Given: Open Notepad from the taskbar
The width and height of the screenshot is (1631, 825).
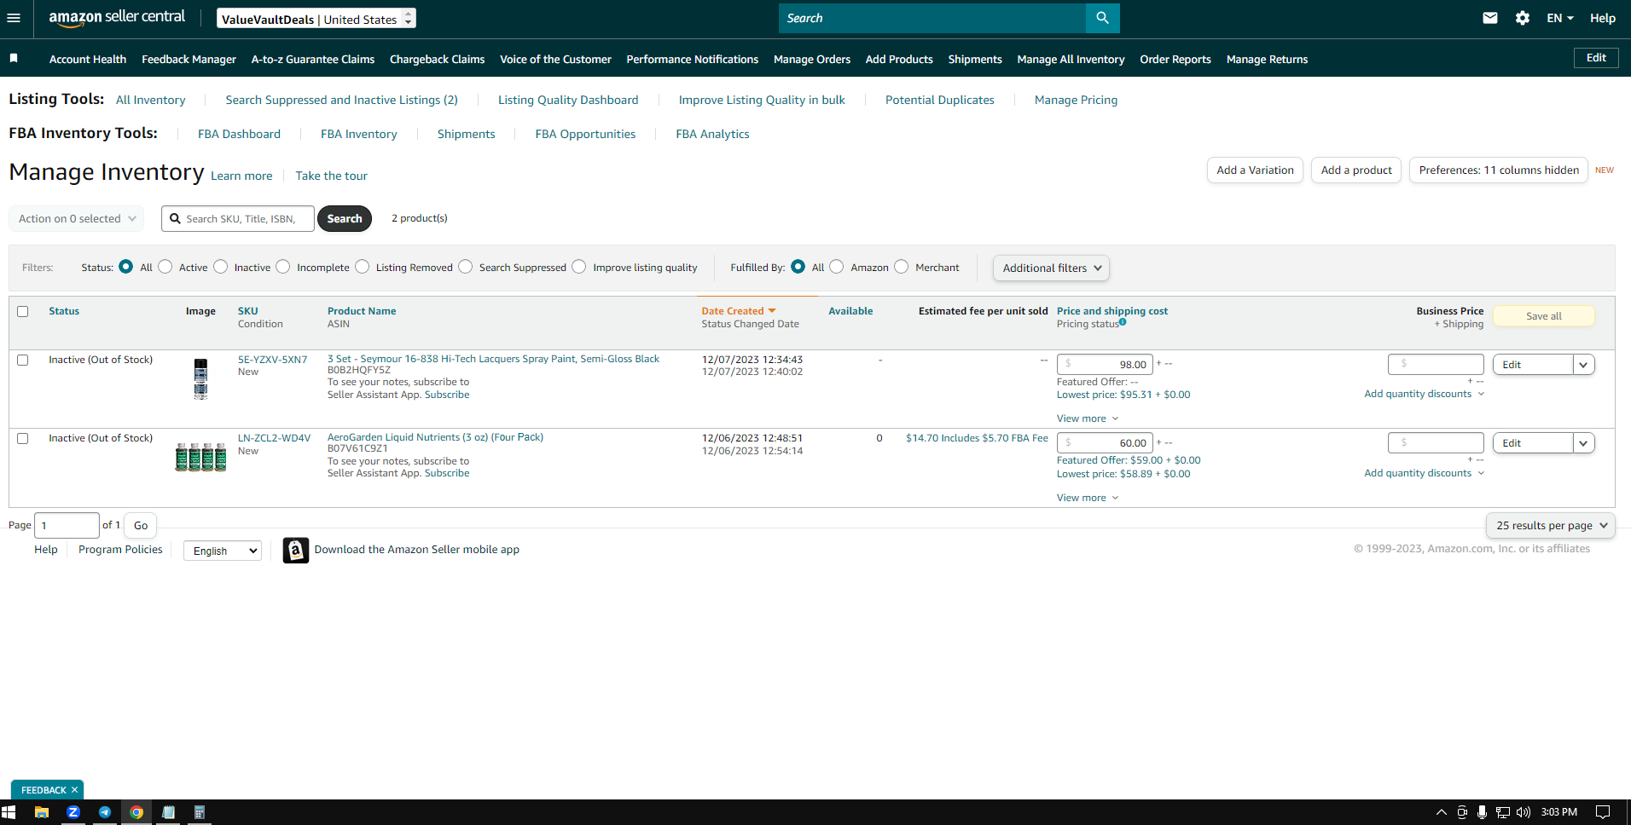Looking at the screenshot, I should [168, 812].
